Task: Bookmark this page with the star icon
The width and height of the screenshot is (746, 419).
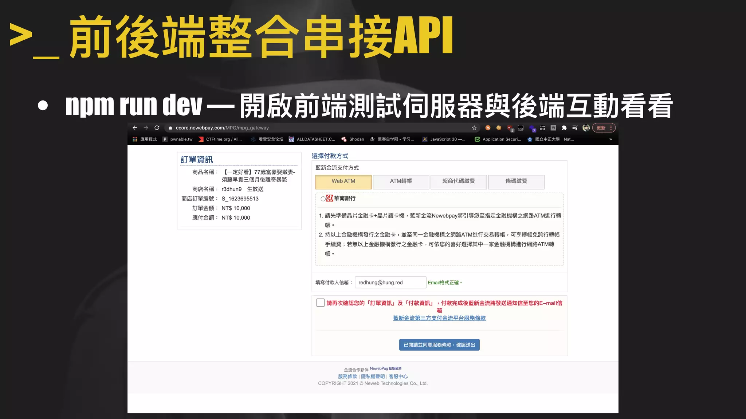Action: pyautogui.click(x=474, y=128)
